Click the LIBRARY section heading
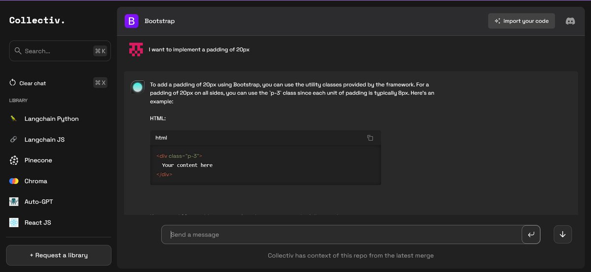The width and height of the screenshot is (591, 272). pos(18,100)
